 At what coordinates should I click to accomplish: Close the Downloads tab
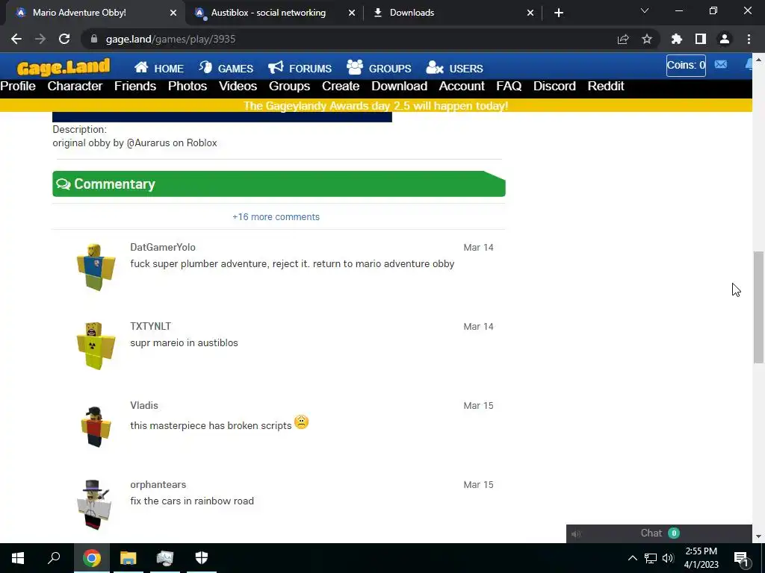530,13
